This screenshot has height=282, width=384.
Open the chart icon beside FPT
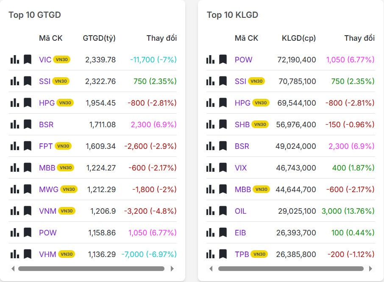(x=14, y=146)
